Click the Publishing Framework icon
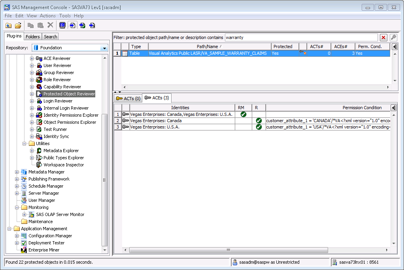The width and height of the screenshot is (404, 270). (x=24, y=179)
